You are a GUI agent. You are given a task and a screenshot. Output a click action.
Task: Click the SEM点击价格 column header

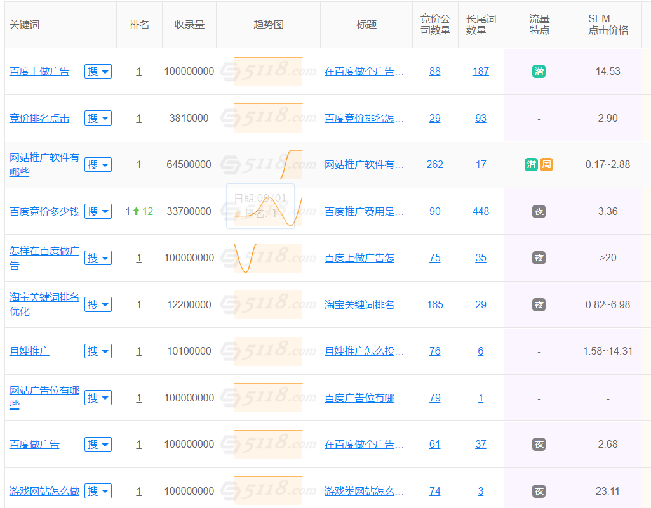(608, 25)
